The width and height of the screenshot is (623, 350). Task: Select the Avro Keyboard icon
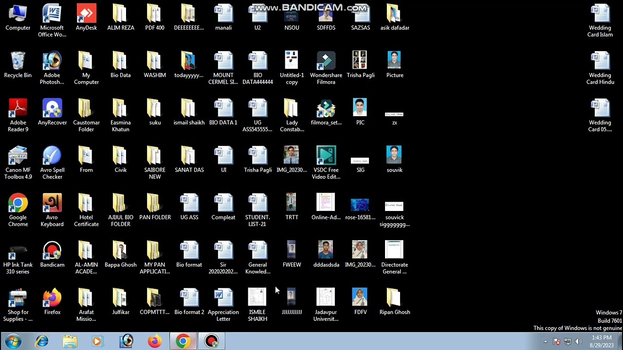pyautogui.click(x=52, y=210)
